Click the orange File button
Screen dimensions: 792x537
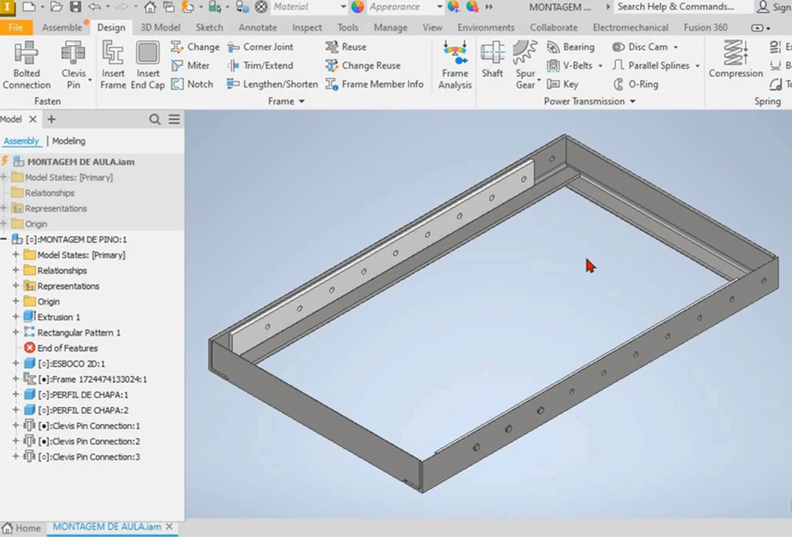(x=15, y=27)
